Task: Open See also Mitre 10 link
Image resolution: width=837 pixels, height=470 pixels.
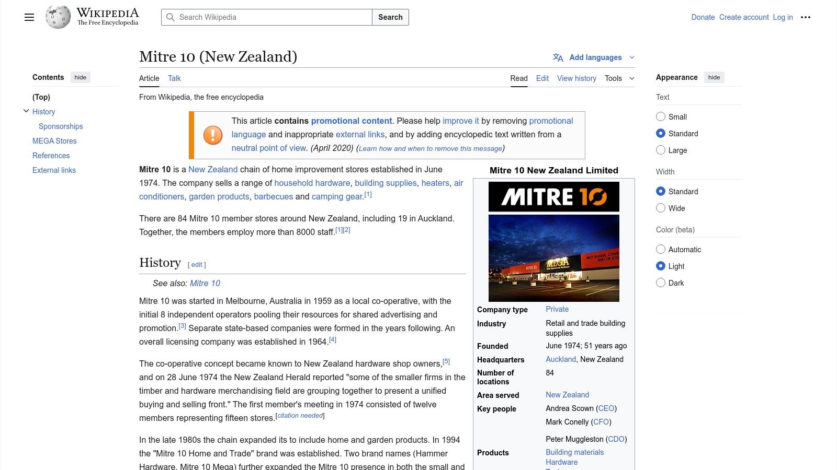Action: (205, 283)
